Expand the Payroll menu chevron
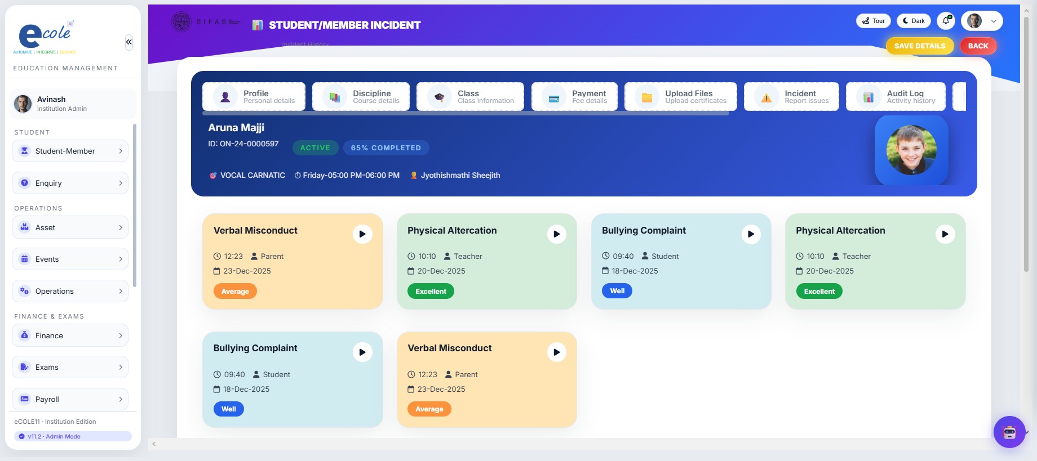The width and height of the screenshot is (1037, 461). pos(121,399)
